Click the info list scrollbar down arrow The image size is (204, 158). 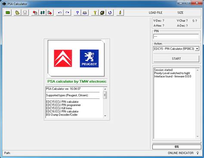[105, 116]
